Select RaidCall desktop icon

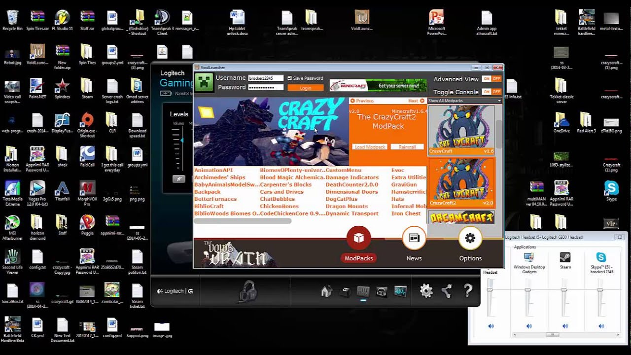(87, 157)
